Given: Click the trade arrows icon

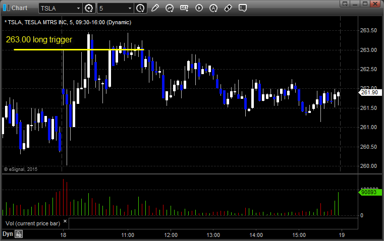Looking at the screenshot, I should 228,8.
